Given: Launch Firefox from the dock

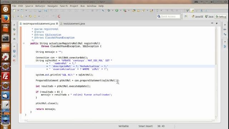Looking at the screenshot, I should point(5,19).
